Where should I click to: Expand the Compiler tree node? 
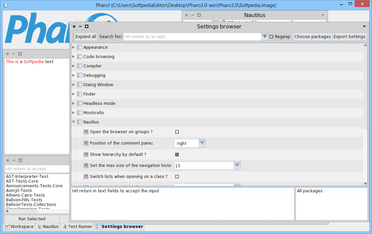click(x=74, y=66)
